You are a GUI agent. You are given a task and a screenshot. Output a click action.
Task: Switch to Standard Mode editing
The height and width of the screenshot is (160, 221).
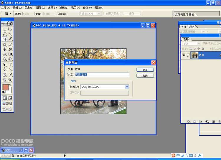(4, 98)
